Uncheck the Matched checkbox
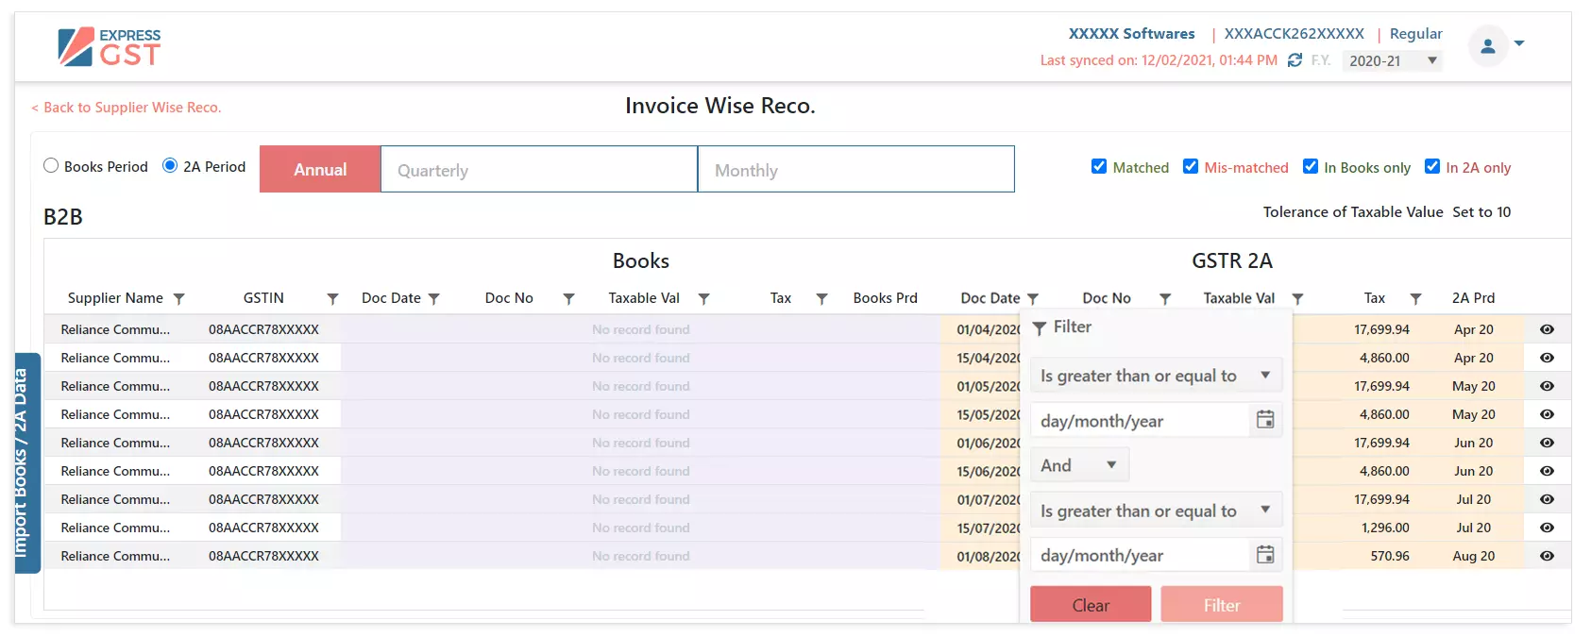The width and height of the screenshot is (1591, 637). pyautogui.click(x=1099, y=167)
